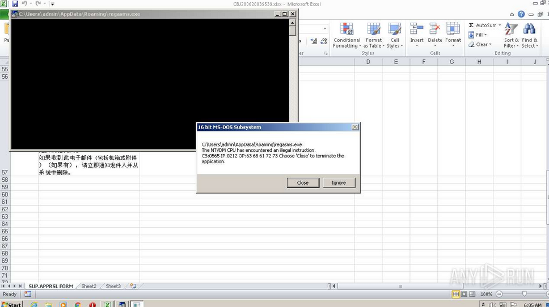Switch to Sheet2 tab
The height and width of the screenshot is (307, 549).
point(89,286)
